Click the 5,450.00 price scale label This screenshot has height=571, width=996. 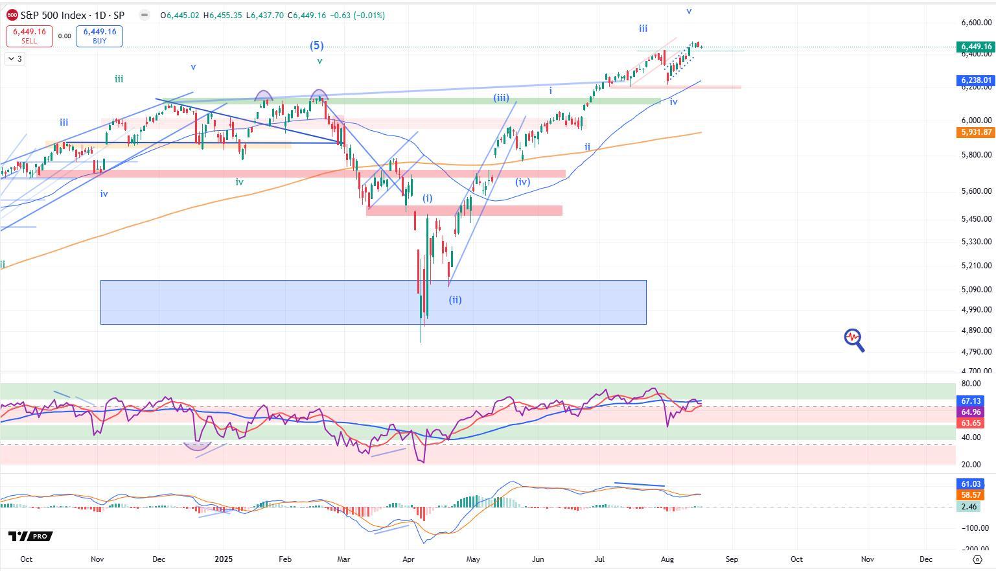(977, 219)
